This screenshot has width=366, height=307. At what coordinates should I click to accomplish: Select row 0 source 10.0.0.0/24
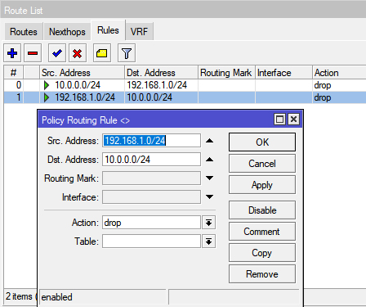click(78, 85)
